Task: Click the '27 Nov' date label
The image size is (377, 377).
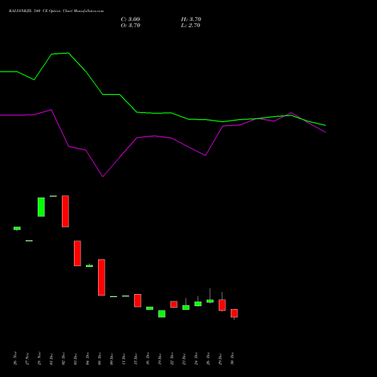Action: [x=27, y=359]
